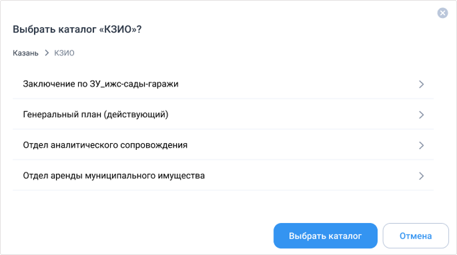Click empty space inside Заключение по ЗУ row
This screenshot has height=255, width=457.
tap(298, 84)
